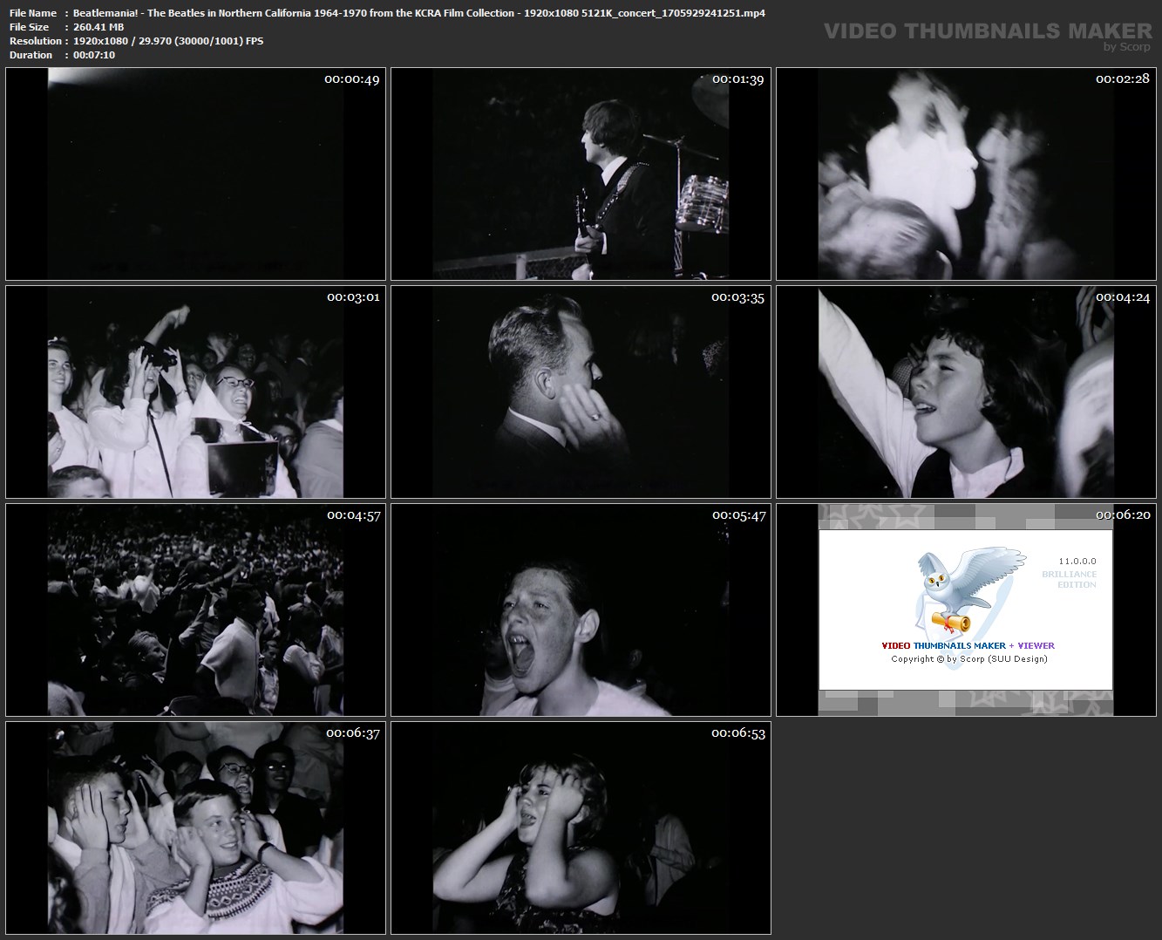This screenshot has height=940, width=1162.
Task: Click the file name text ending in .mp4
Action: (x=419, y=13)
